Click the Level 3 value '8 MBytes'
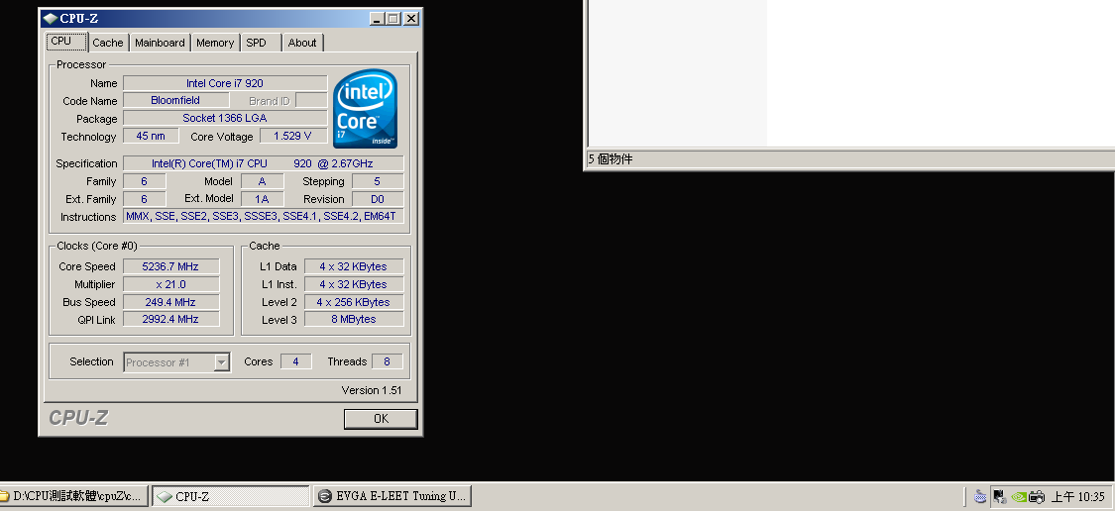 point(354,319)
